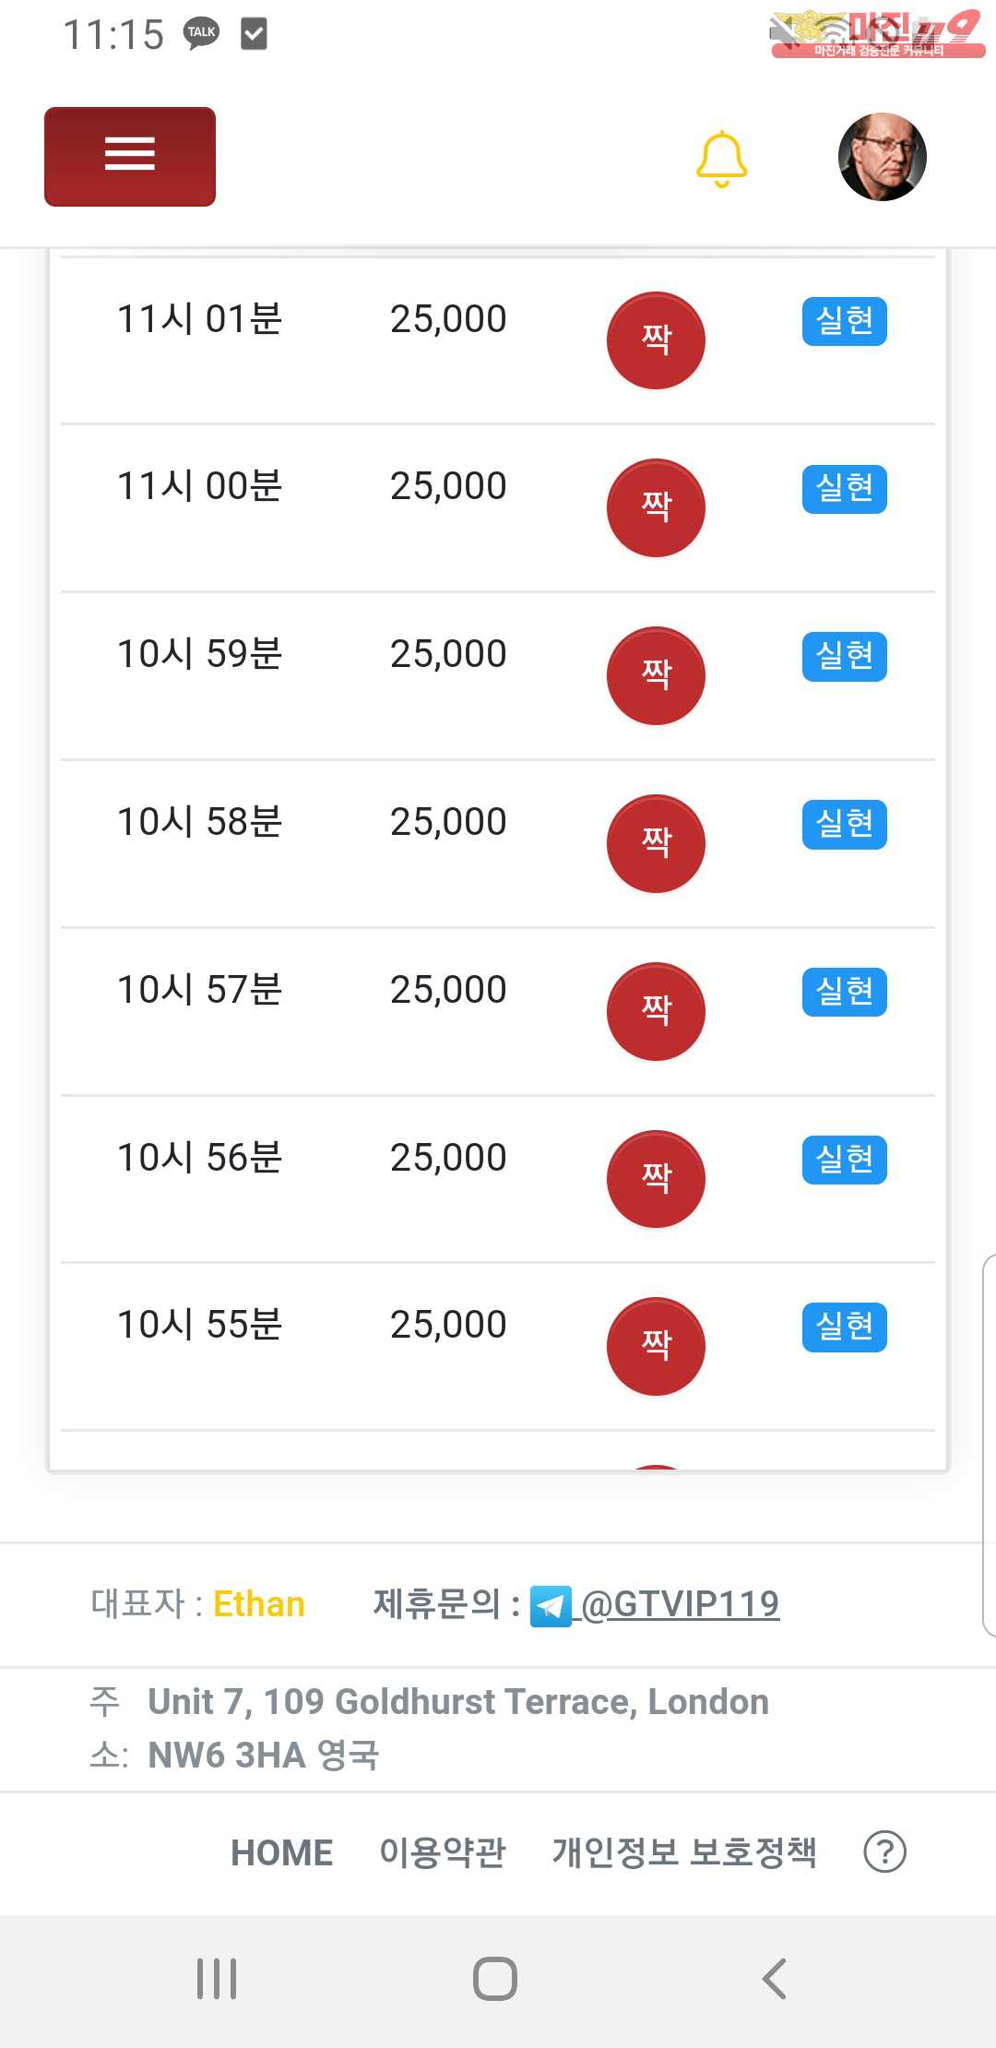Click the question mark help icon
Screen dimensions: 996x2048
(x=884, y=1852)
